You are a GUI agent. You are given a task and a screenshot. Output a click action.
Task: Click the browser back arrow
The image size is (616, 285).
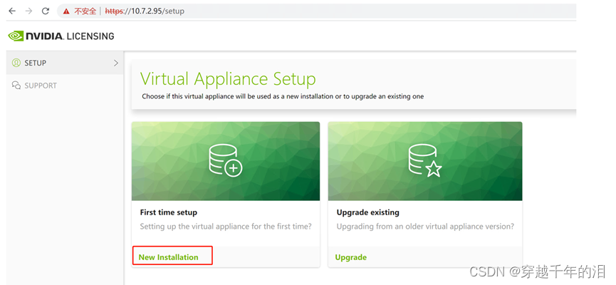12,11
